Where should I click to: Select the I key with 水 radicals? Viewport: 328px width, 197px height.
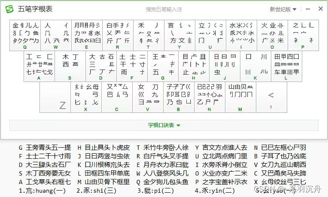241,35
